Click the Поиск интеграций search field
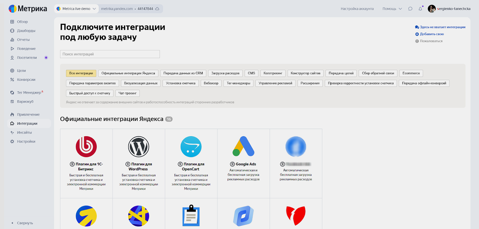Screen dimensions: 479x229 click(110, 54)
